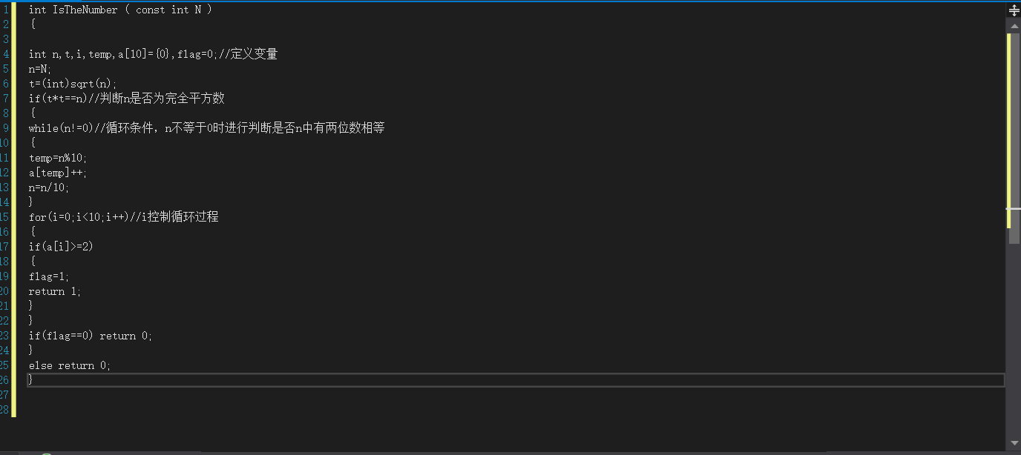Screen dimensions: 1021x455
Task: Click the t=(int)sqrt(n); statement
Action: tap(73, 84)
